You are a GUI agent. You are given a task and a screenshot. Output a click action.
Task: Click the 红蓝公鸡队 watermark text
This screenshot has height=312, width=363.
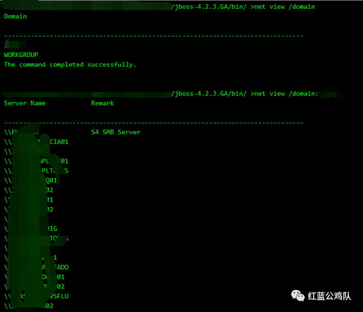[329, 296]
